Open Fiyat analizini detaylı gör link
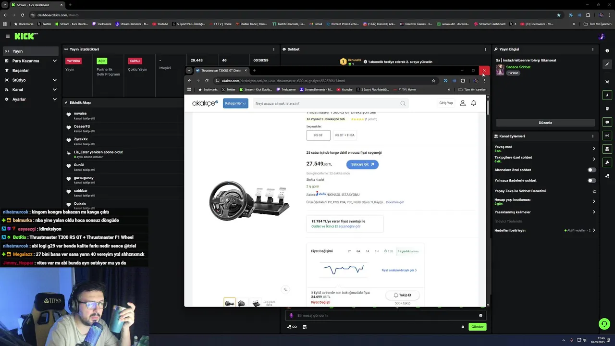615x346 pixels. (399, 270)
